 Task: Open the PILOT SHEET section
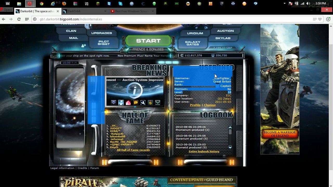point(104,43)
